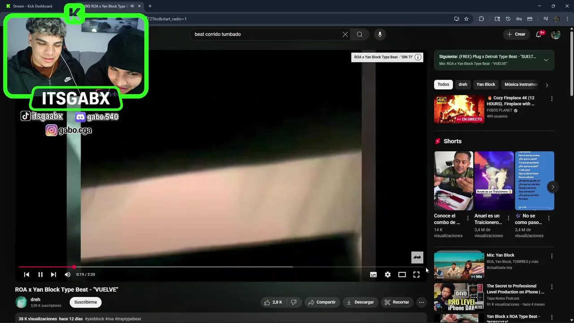Open options menu for Anuel es un Traicionero short

508,218
